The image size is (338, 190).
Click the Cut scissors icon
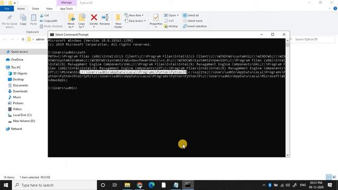[42, 15]
